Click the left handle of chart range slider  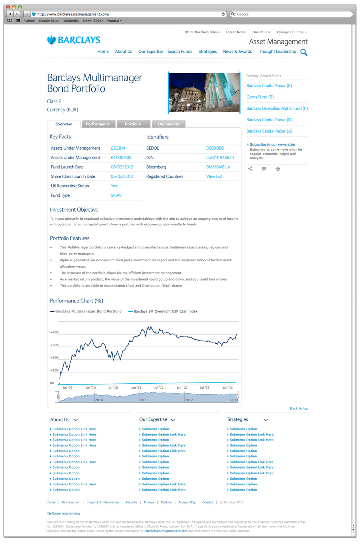click(58, 397)
